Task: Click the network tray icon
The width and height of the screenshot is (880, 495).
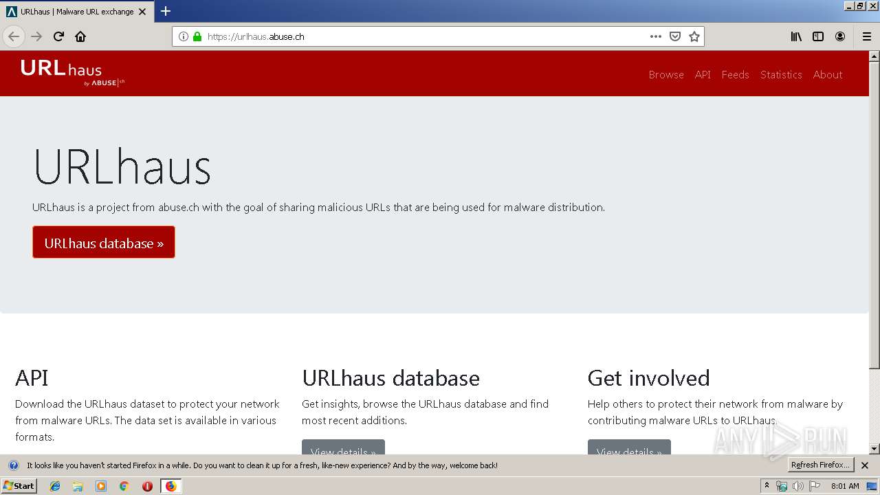Action: [782, 486]
